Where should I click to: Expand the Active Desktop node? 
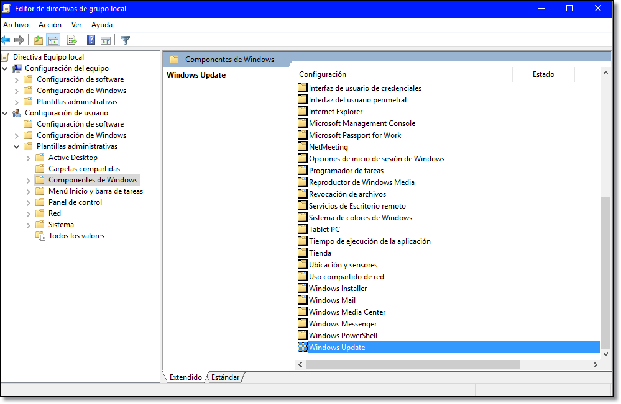pos(28,158)
